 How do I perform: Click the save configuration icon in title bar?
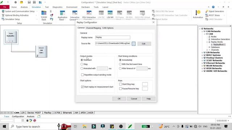coord(29,3)
